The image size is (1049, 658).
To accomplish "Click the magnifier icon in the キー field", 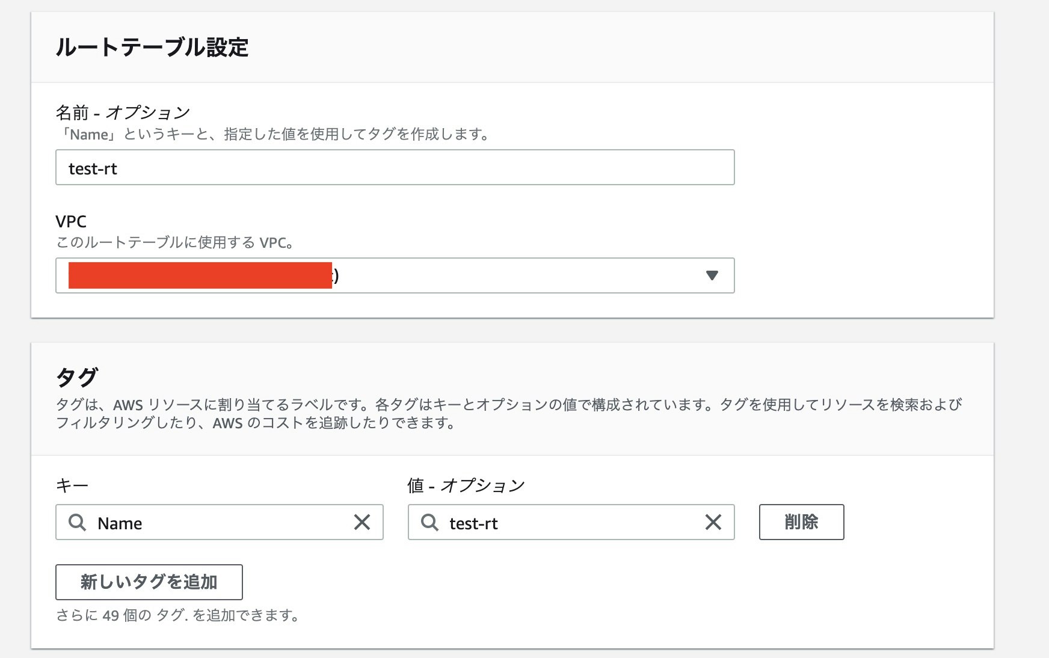I will tap(76, 523).
